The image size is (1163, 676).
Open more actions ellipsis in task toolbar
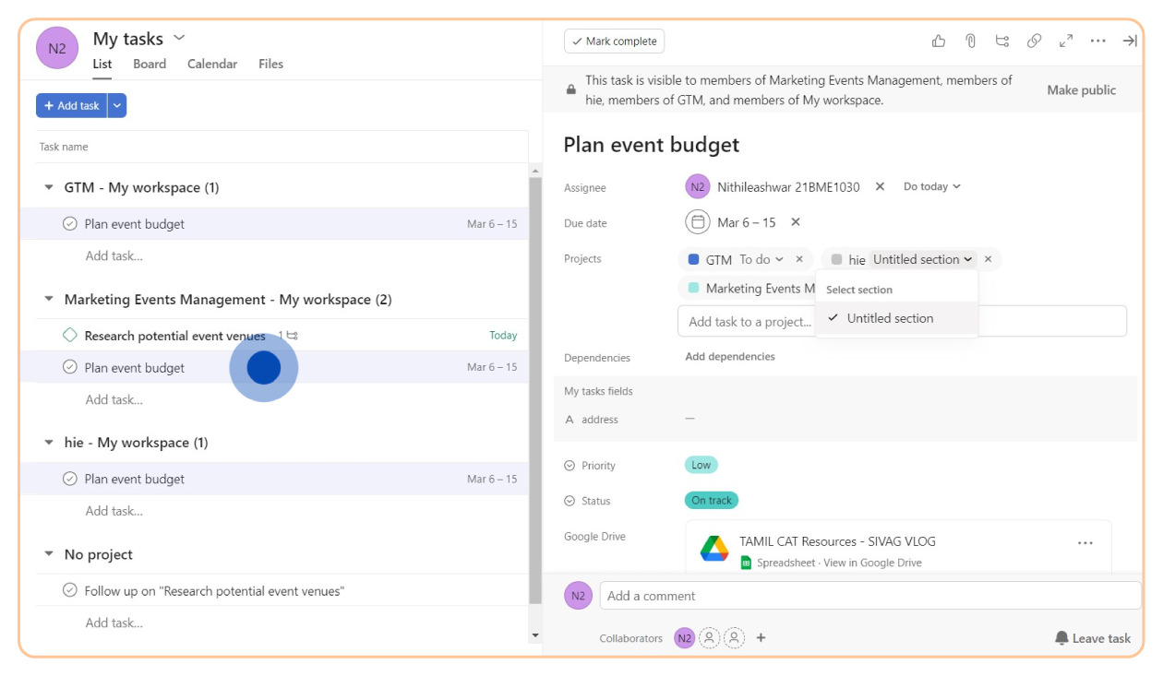(1097, 42)
